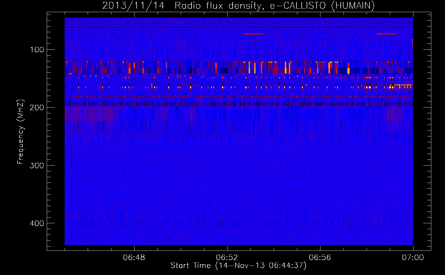Image resolution: width=445 pixels, height=275 pixels.
Task: Click the plot title "Radio flux density, e-CALLISTO (HUMAIN)"
Action: 274,6
